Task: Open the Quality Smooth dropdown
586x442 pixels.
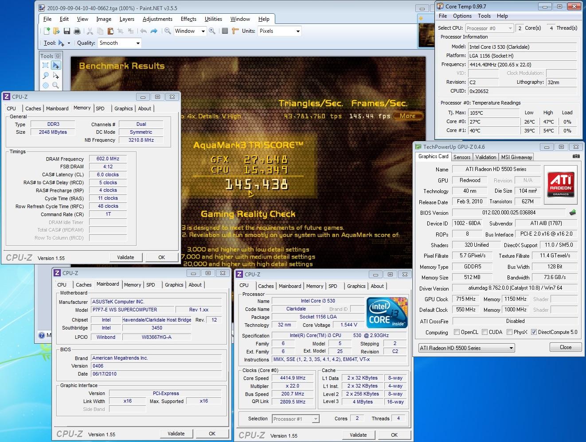Action: coord(138,43)
